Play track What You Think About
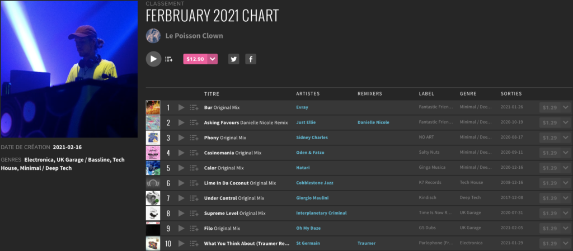Image resolution: width=573 pixels, height=251 pixels. [x=181, y=243]
